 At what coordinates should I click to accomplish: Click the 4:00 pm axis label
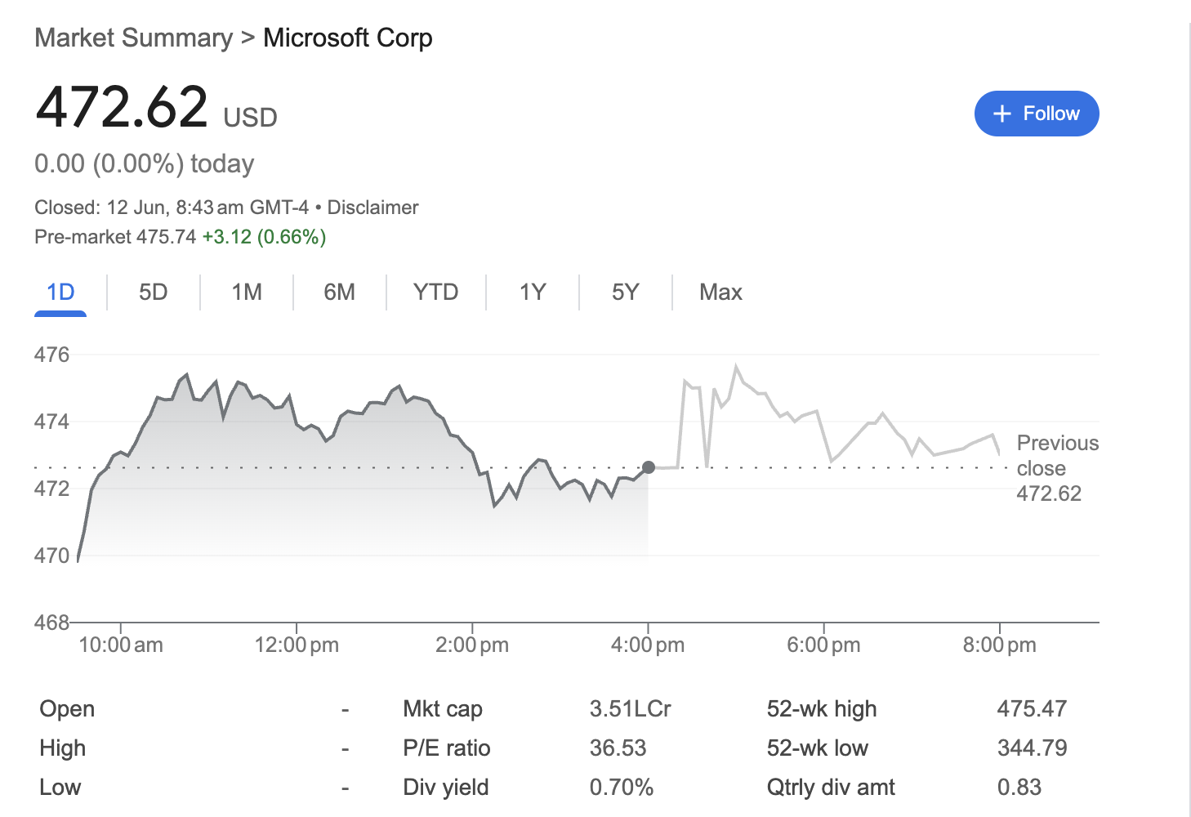click(x=648, y=645)
